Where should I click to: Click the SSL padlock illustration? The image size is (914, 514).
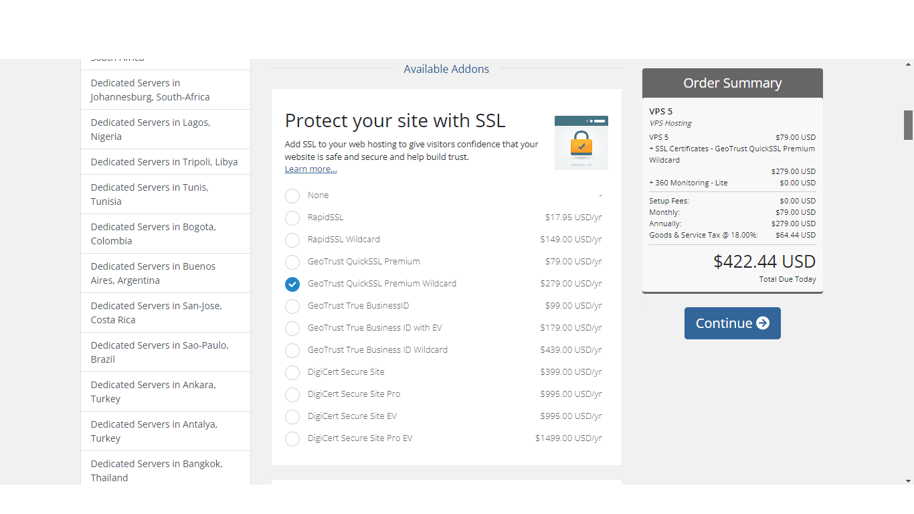[581, 143]
